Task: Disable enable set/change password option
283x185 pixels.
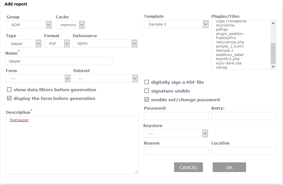Action: [147, 100]
